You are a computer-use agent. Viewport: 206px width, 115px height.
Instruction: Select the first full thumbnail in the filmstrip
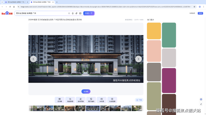tap(38, 108)
